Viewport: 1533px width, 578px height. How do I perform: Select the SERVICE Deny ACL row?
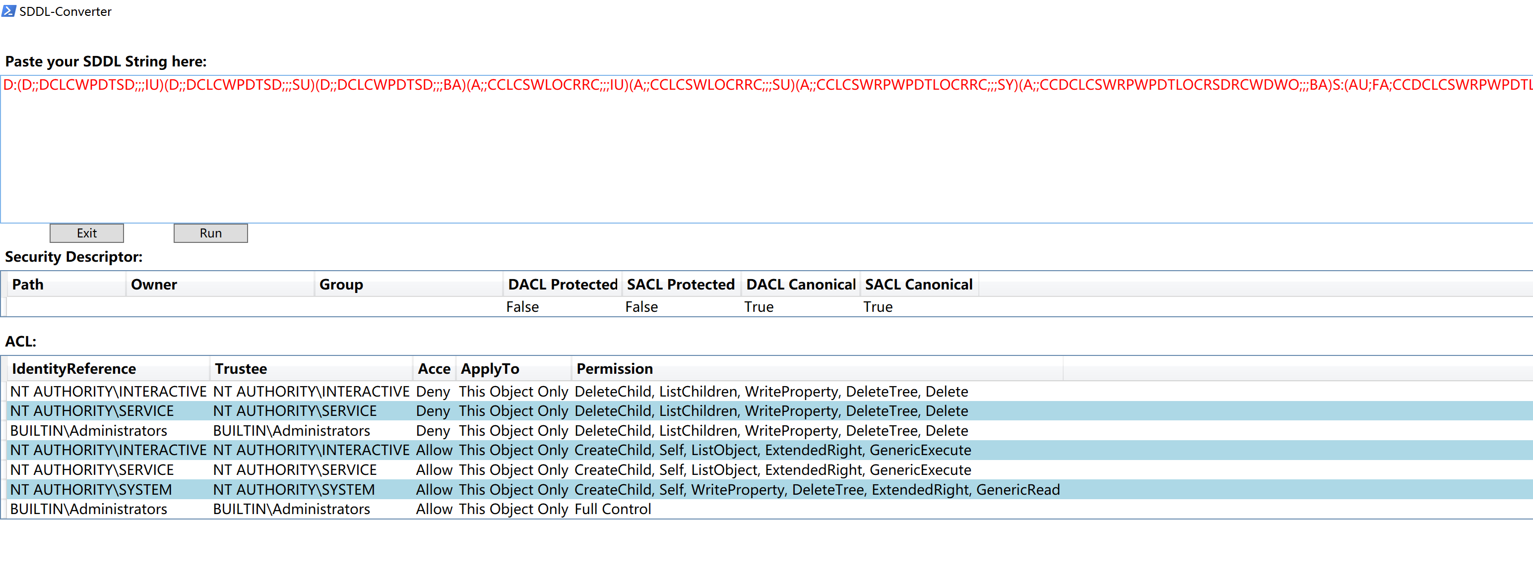pyautogui.click(x=476, y=411)
